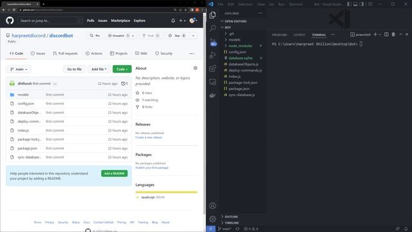Open the models folder in GitHub file list

23,95
